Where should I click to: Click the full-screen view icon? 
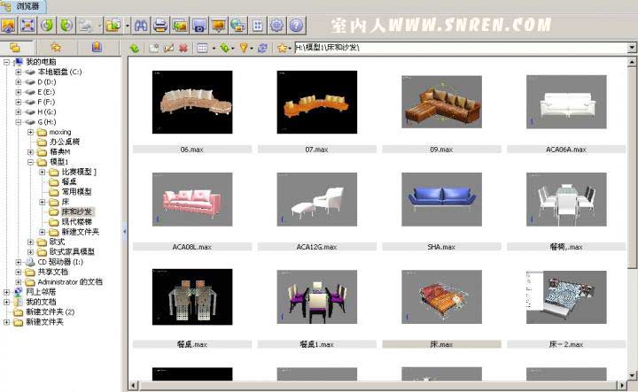pos(27,26)
